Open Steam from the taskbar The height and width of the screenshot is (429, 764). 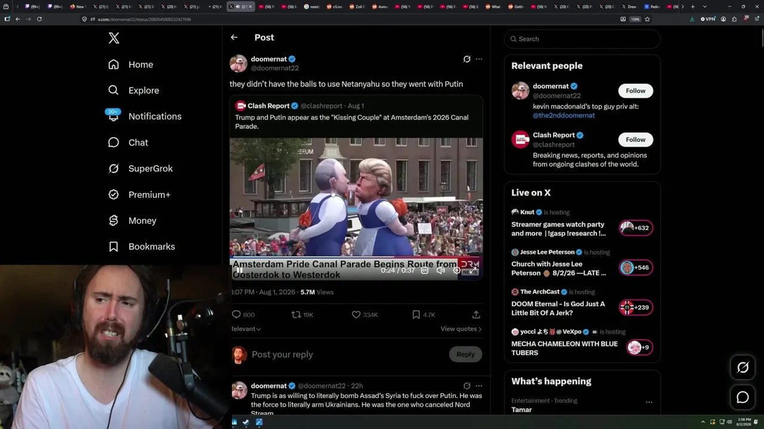[x=247, y=422]
